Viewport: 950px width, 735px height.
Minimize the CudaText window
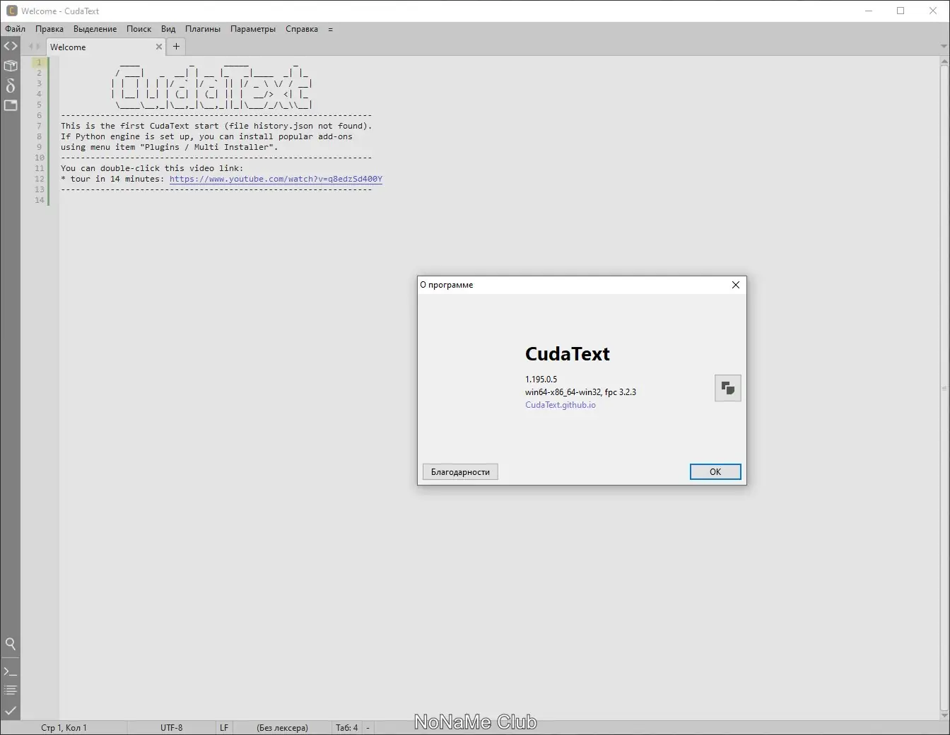click(x=869, y=11)
